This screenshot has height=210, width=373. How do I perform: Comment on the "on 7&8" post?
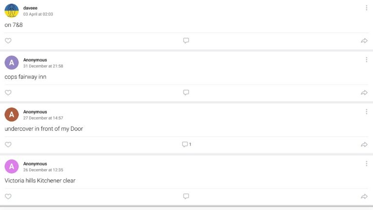(x=186, y=41)
